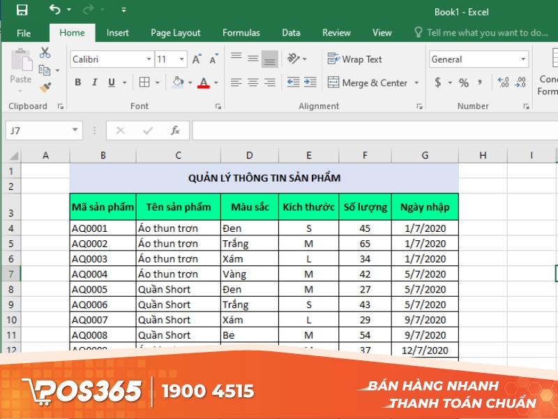Click the Percent Style icon
This screenshot has height=419, width=558.
click(464, 83)
